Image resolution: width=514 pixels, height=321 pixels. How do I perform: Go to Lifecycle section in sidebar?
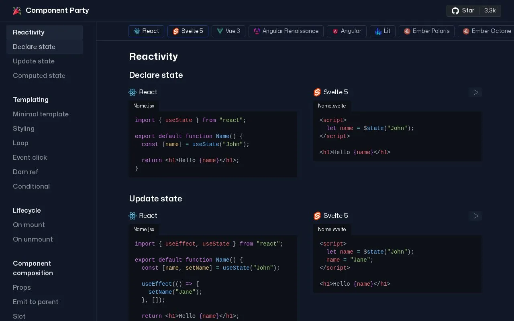(45, 211)
